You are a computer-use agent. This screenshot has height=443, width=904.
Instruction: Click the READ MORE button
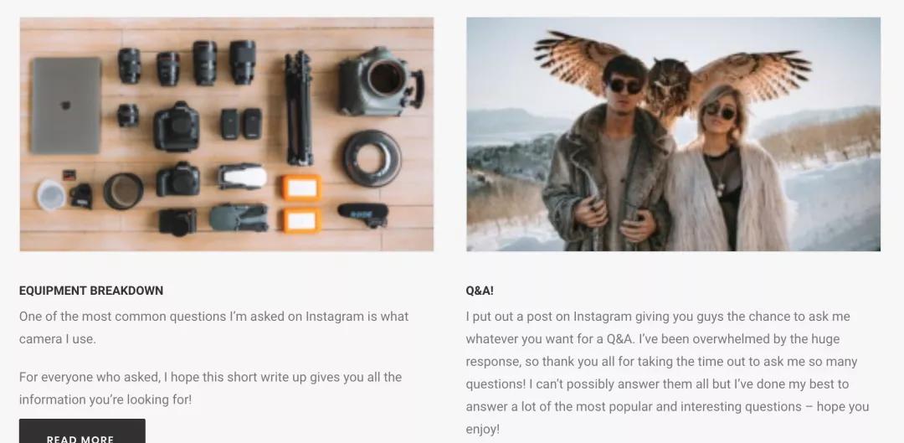pos(82,431)
